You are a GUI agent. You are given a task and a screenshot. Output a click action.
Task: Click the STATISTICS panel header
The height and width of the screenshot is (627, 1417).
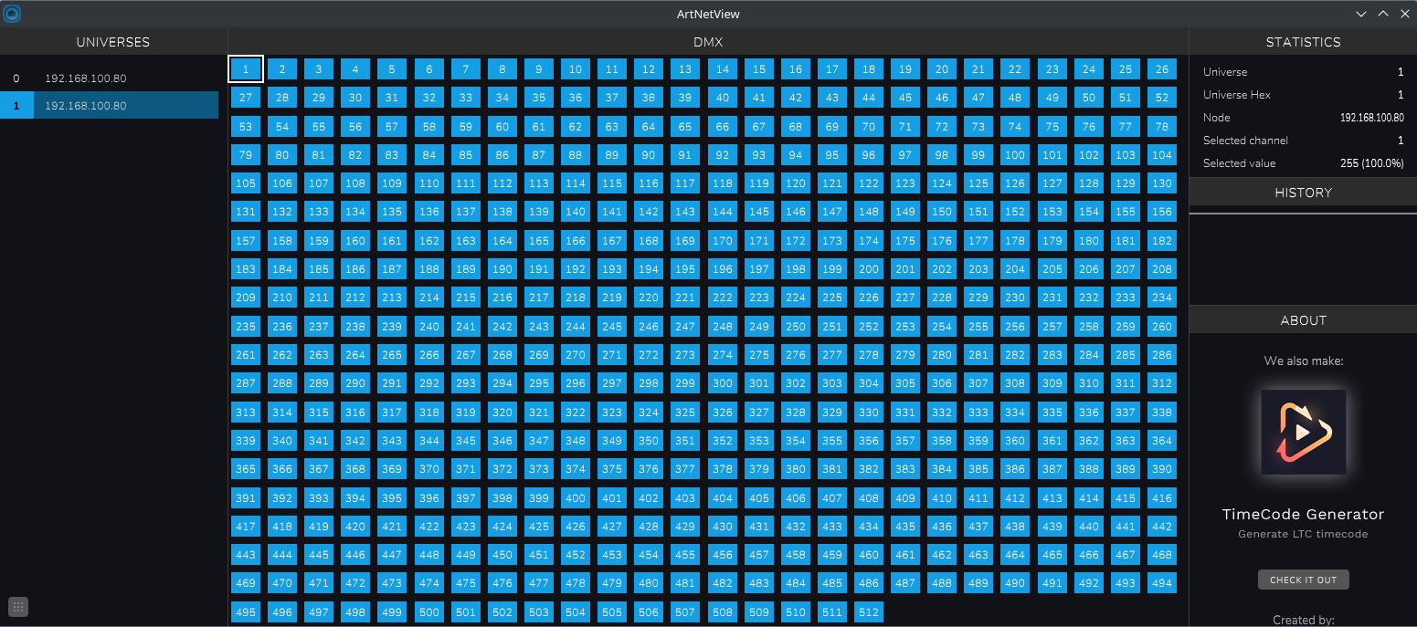[1303, 42]
